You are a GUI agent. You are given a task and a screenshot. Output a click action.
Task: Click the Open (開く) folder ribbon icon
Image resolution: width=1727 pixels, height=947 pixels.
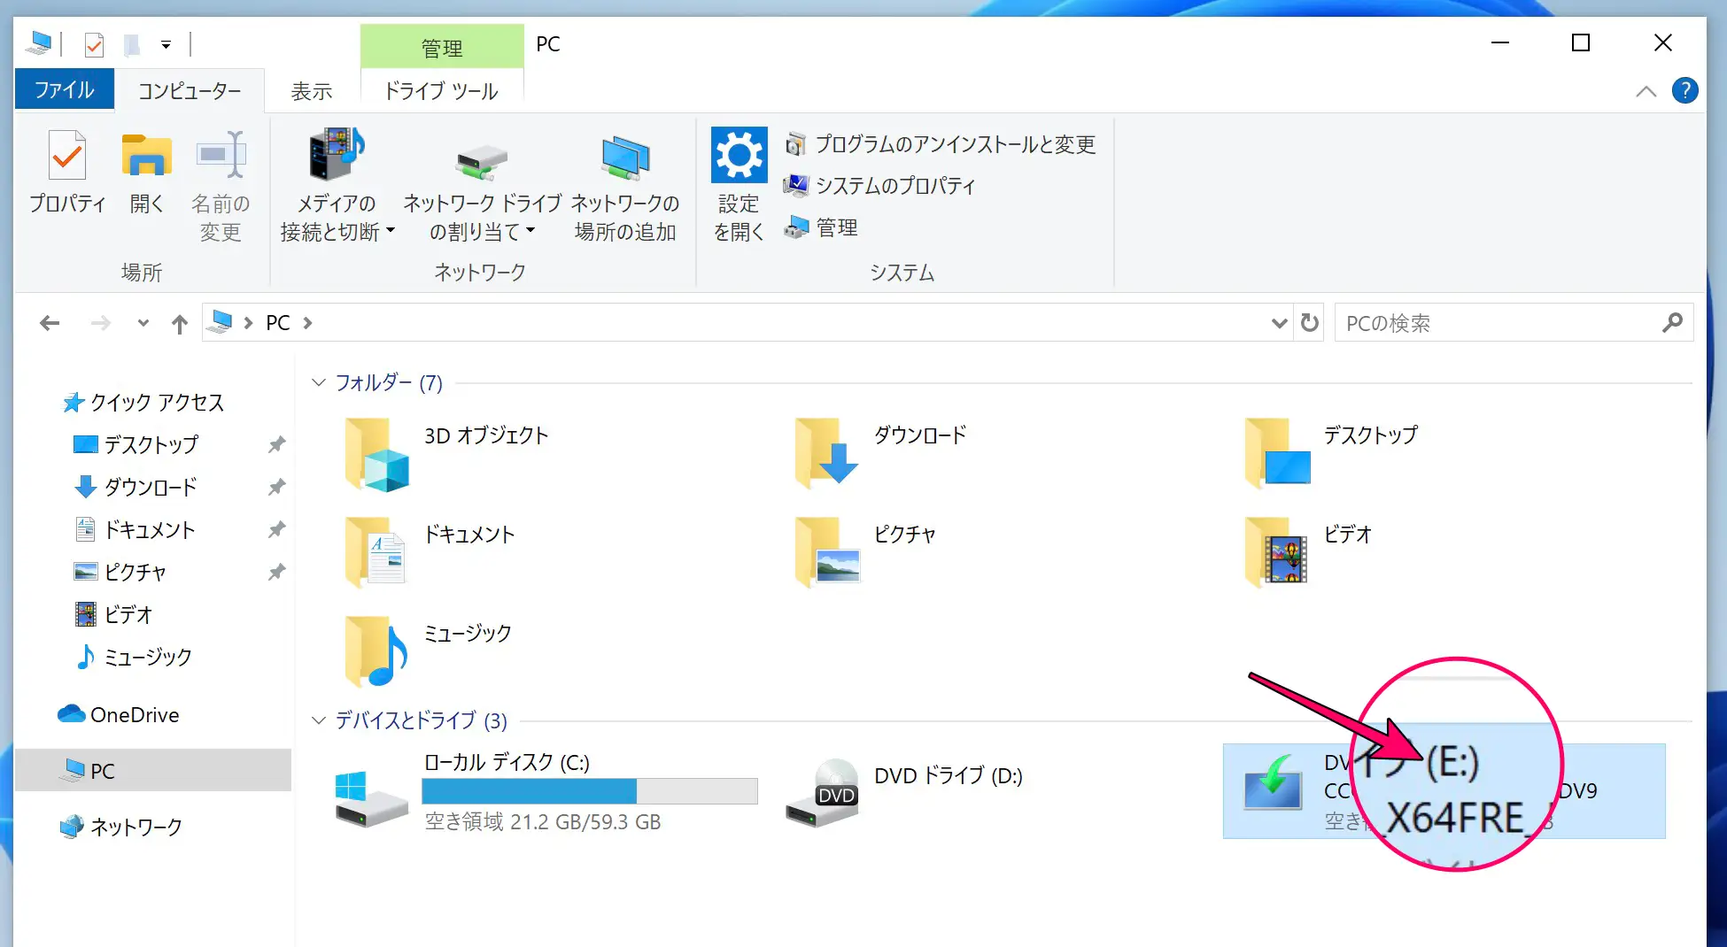click(x=146, y=158)
